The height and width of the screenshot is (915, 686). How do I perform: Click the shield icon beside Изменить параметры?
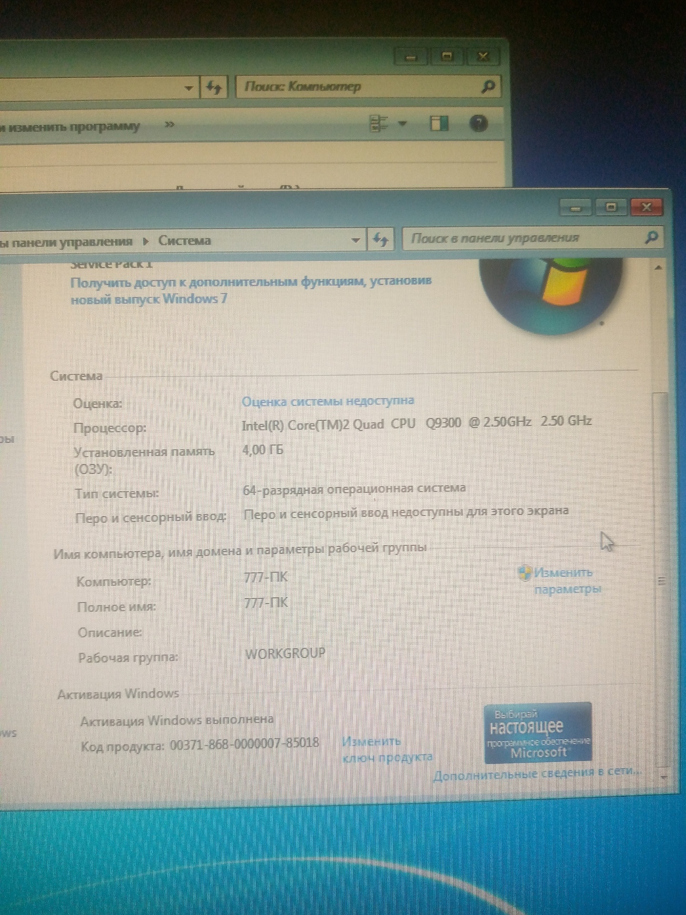[x=525, y=572]
